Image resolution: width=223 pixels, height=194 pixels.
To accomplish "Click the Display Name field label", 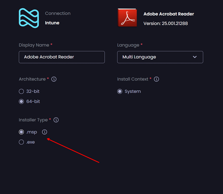I will coord(34,45).
